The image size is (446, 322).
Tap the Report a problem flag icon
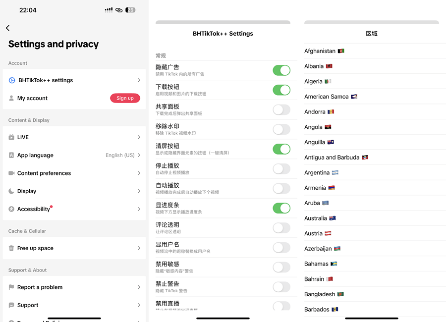click(x=11, y=287)
